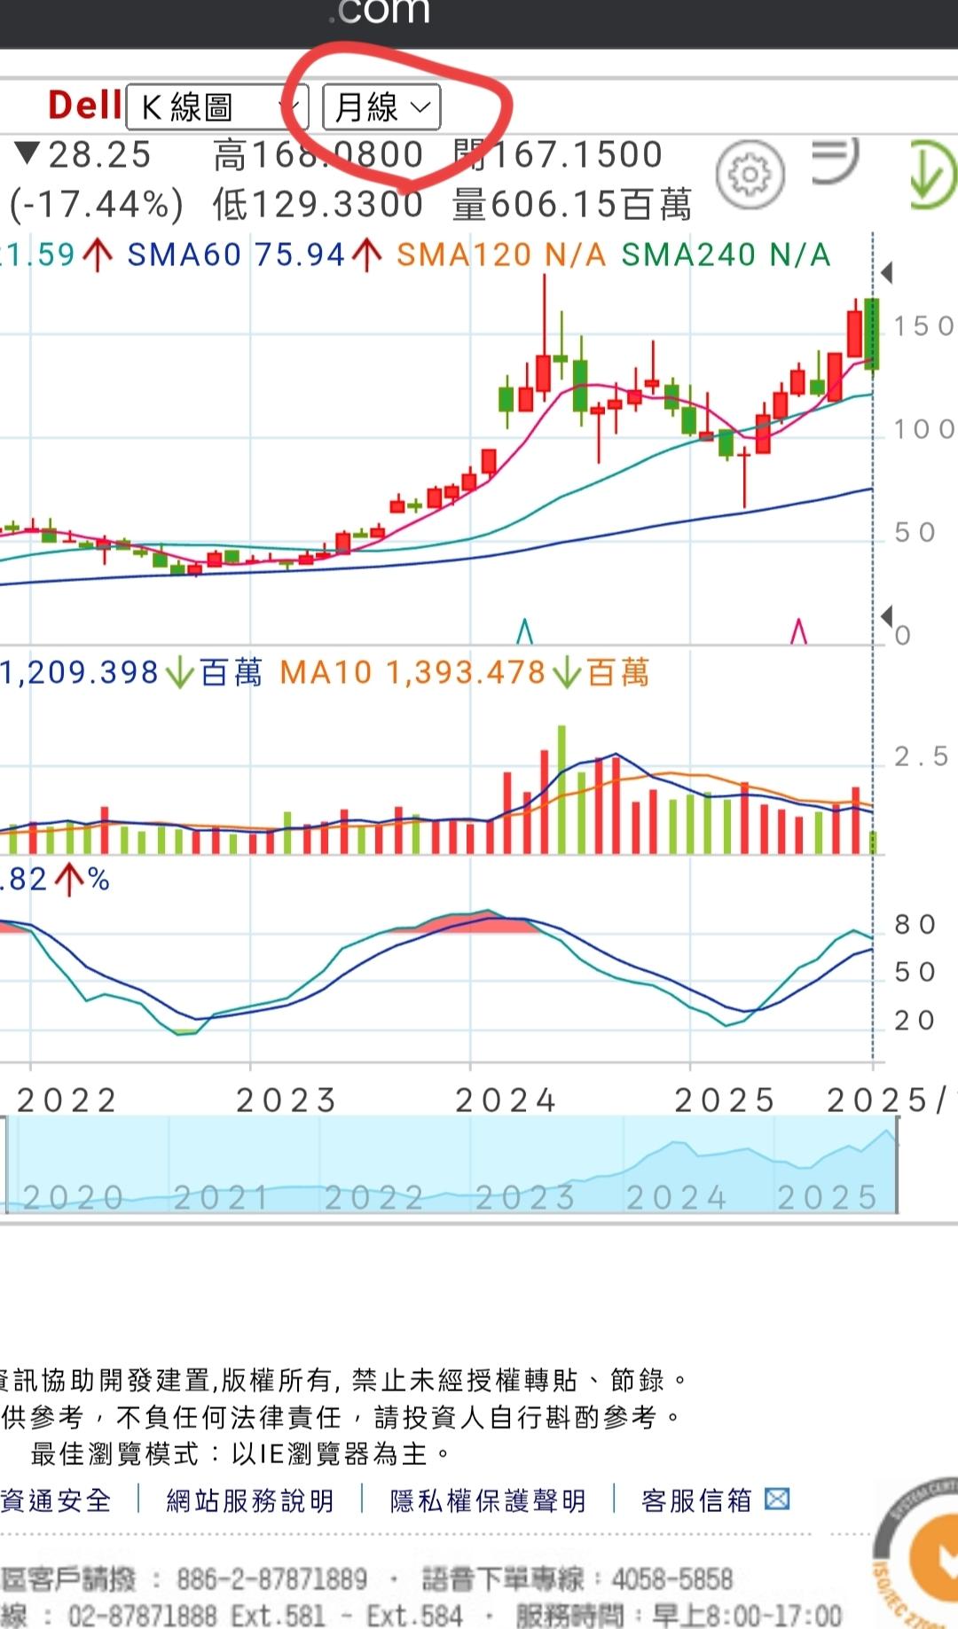Open the chart settings gear icon
The width and height of the screenshot is (958, 1629).
click(750, 175)
